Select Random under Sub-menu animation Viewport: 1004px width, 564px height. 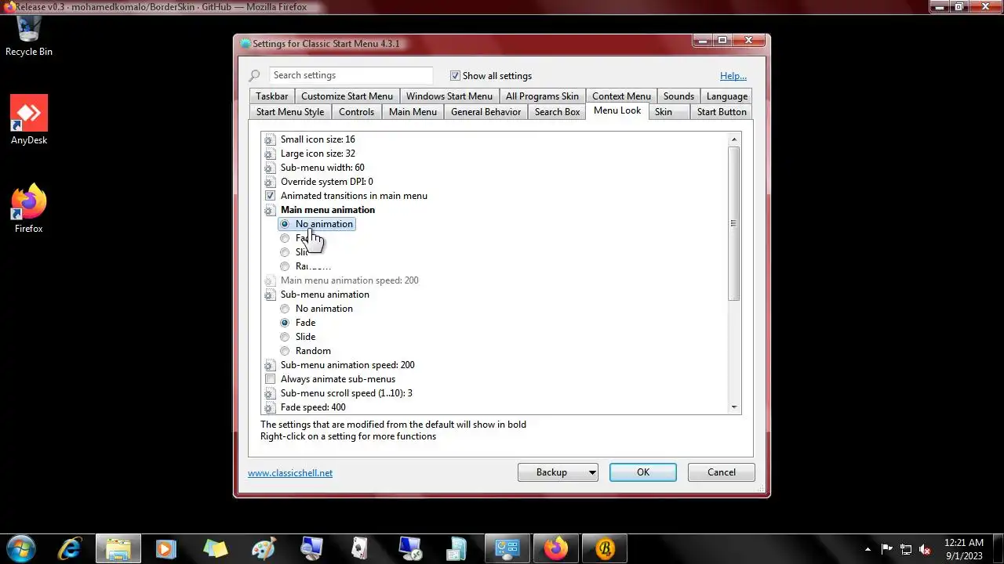point(285,351)
